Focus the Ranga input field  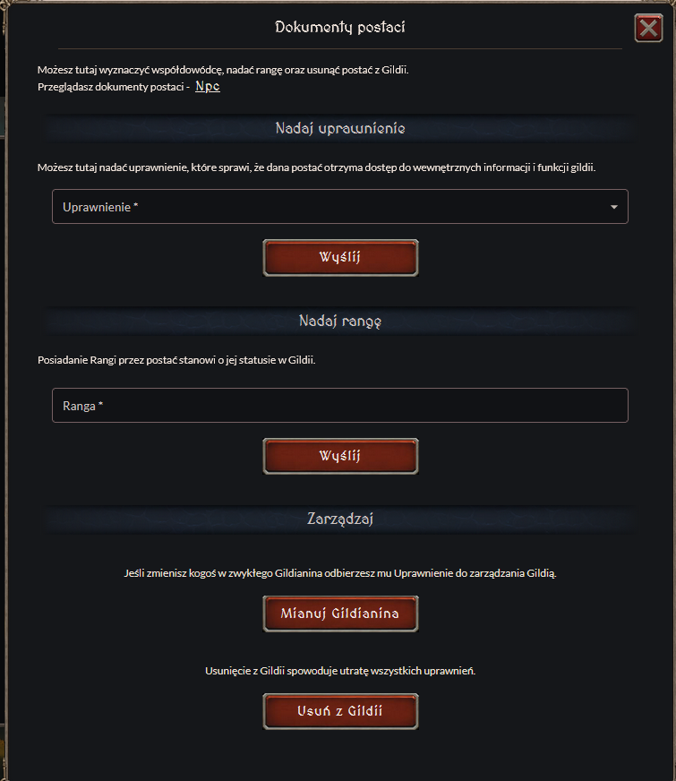click(339, 406)
